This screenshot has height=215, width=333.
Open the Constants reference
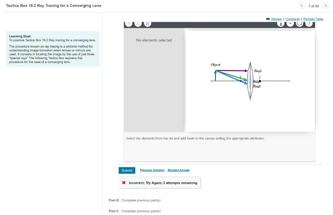[x=292, y=19]
